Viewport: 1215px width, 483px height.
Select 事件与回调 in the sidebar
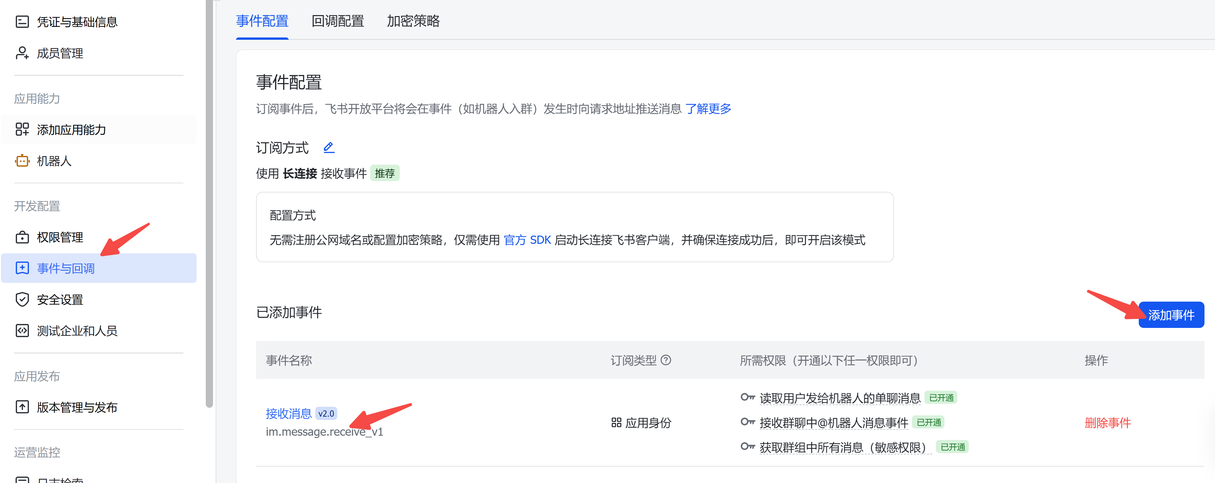click(x=65, y=268)
